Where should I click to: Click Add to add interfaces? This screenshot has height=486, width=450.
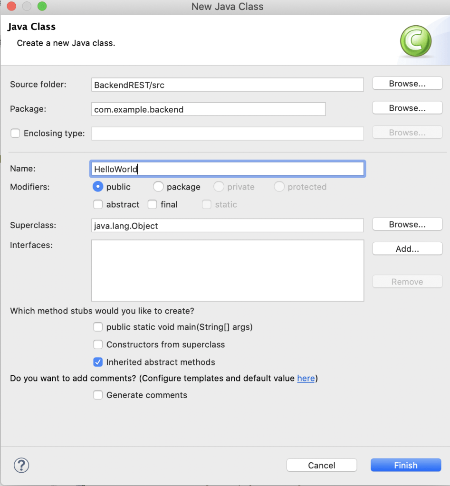[x=407, y=249]
